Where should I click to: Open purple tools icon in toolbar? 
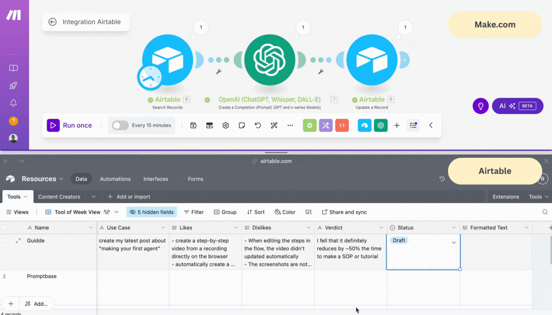[326, 126]
